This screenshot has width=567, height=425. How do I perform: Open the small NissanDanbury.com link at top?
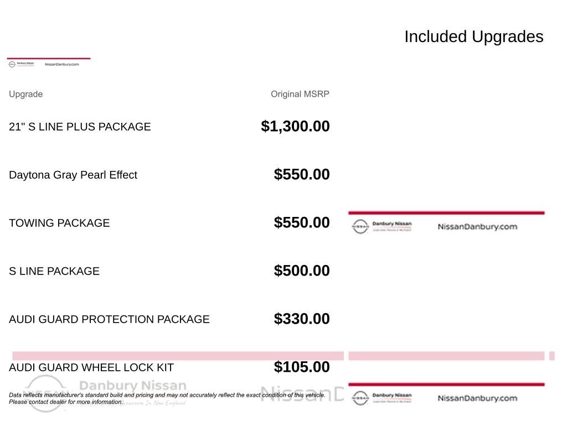click(x=62, y=64)
